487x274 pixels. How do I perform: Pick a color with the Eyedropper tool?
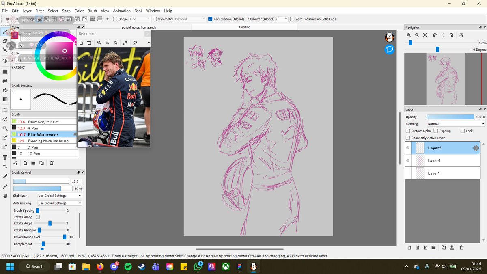point(5,186)
